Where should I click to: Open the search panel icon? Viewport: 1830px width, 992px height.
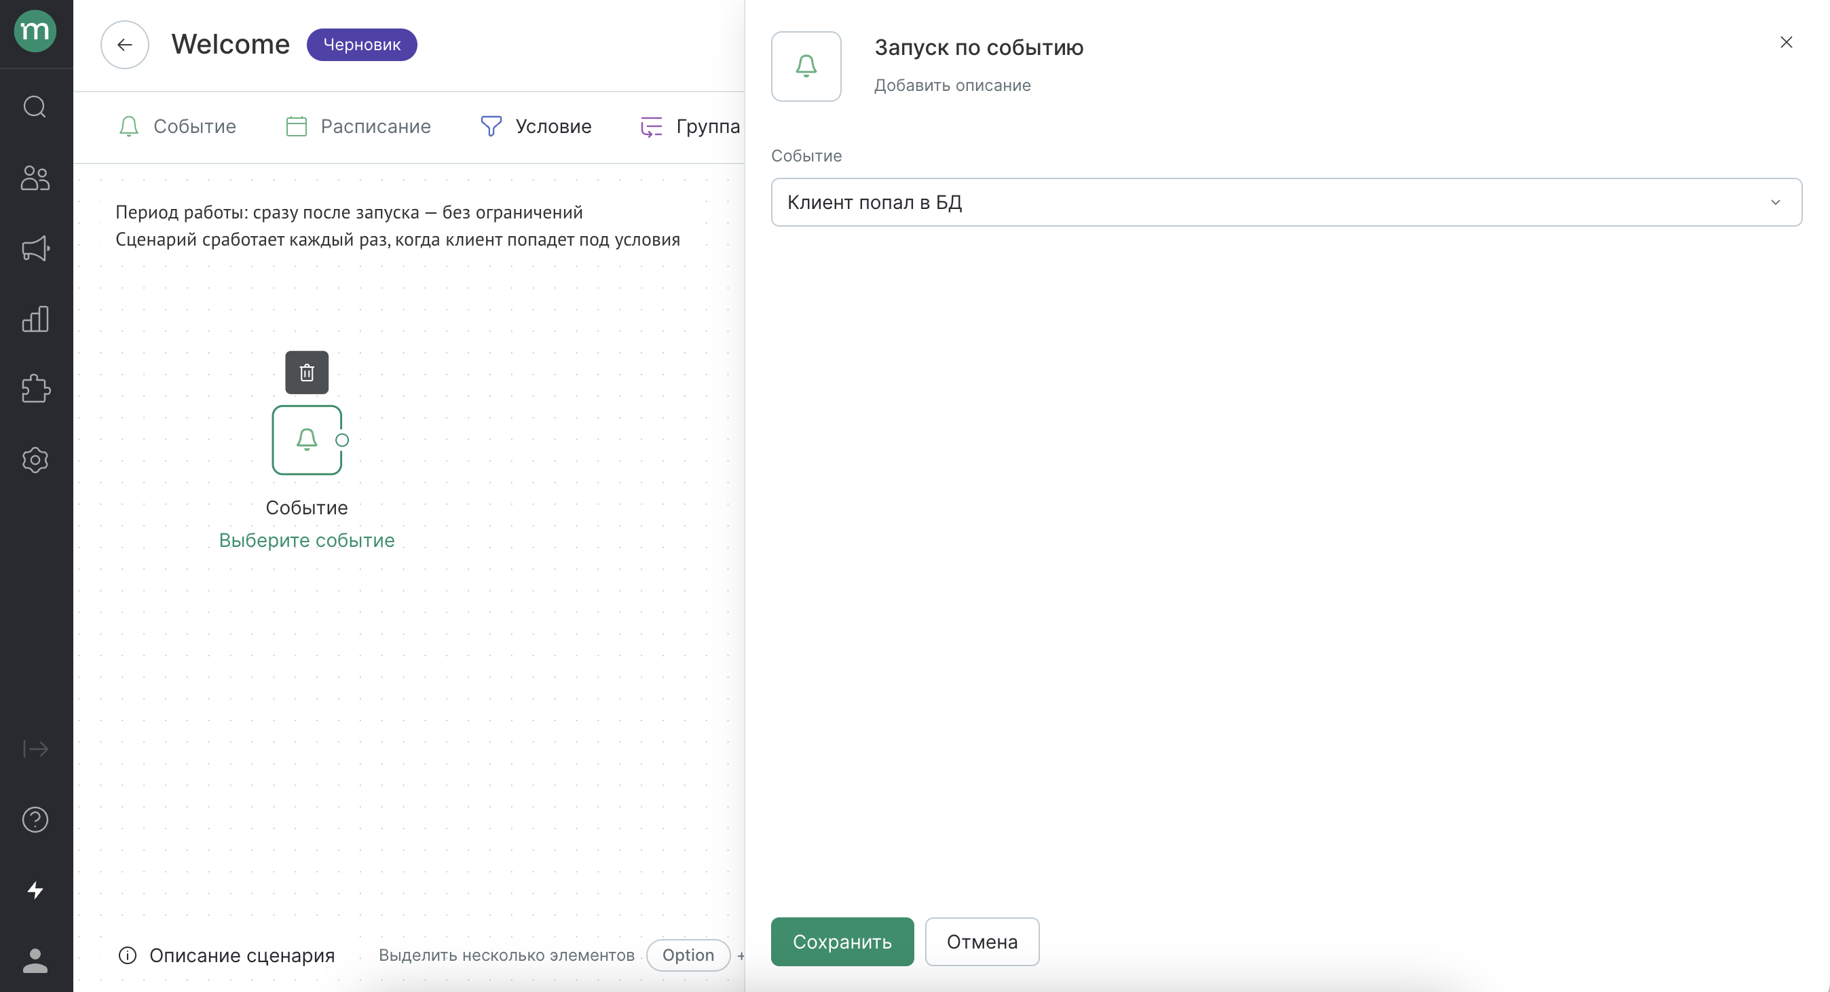[x=35, y=107]
